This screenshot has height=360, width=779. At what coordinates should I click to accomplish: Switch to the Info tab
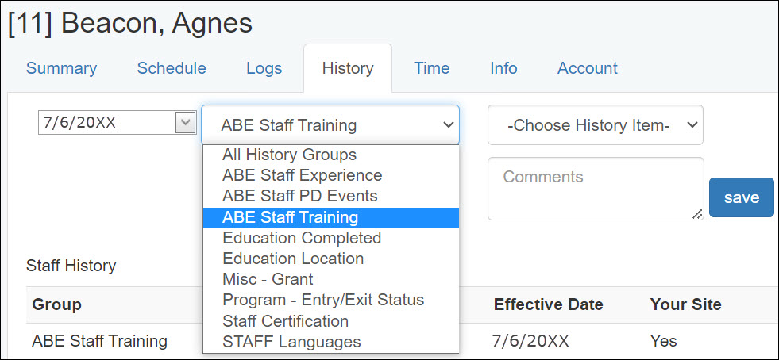(503, 68)
